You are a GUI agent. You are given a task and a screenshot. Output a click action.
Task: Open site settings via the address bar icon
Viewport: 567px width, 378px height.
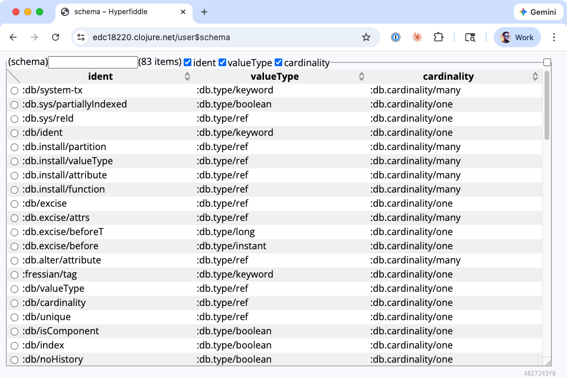(80, 37)
